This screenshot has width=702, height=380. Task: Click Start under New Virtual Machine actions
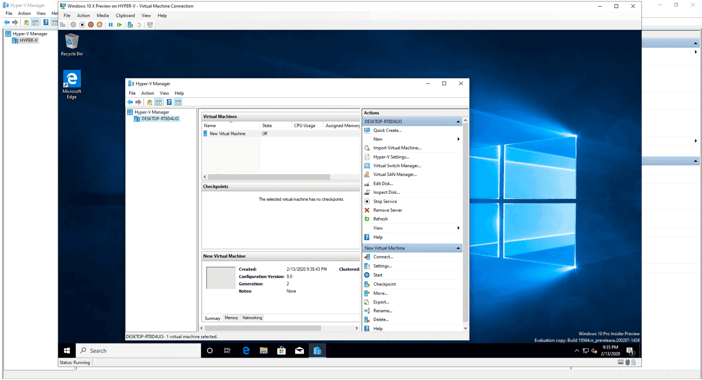coord(377,275)
